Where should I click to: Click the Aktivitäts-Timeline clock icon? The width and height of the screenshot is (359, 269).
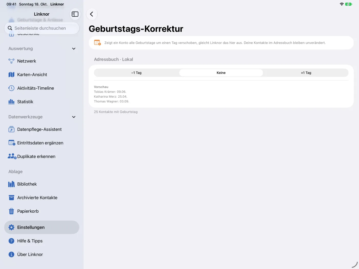[11, 88]
